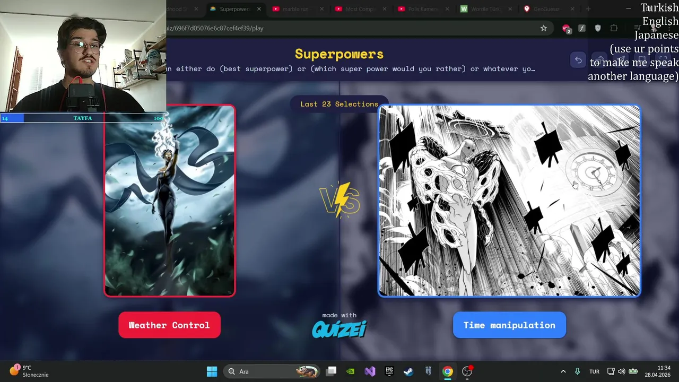Close the marble run tab
The image size is (679, 382).
coord(322,9)
